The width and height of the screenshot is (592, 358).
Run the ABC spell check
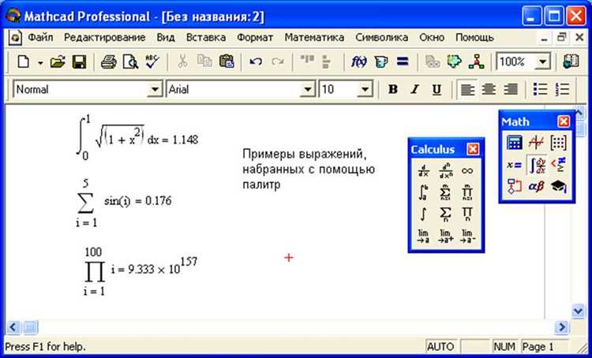click(x=152, y=62)
